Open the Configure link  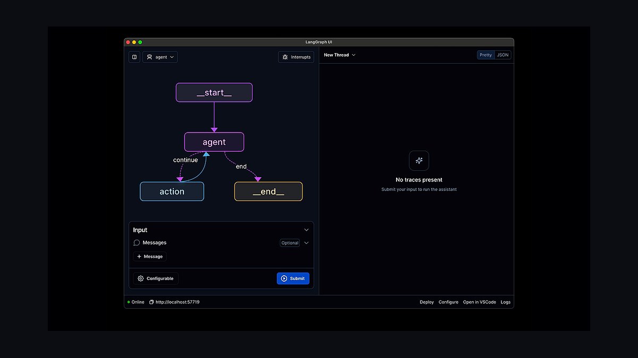(x=448, y=302)
